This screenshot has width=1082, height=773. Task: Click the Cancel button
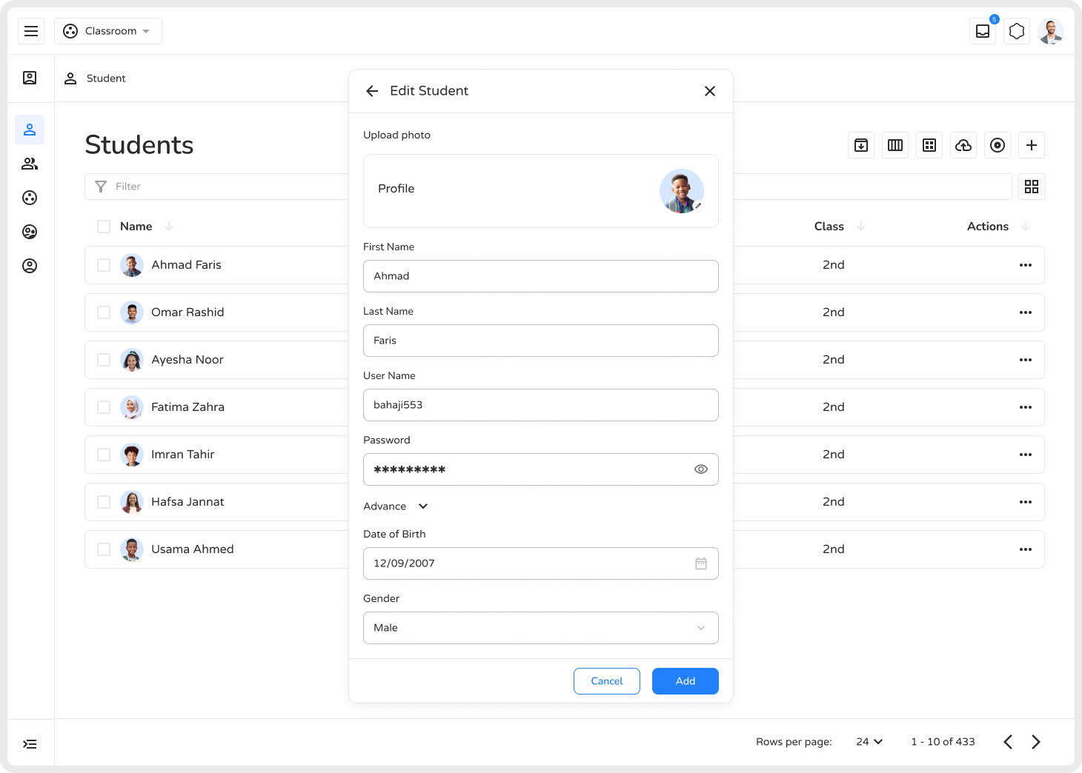pyautogui.click(x=606, y=681)
